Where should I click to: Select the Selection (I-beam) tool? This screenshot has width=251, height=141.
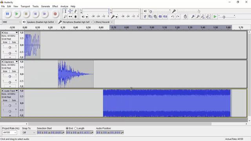click(x=65, y=11)
